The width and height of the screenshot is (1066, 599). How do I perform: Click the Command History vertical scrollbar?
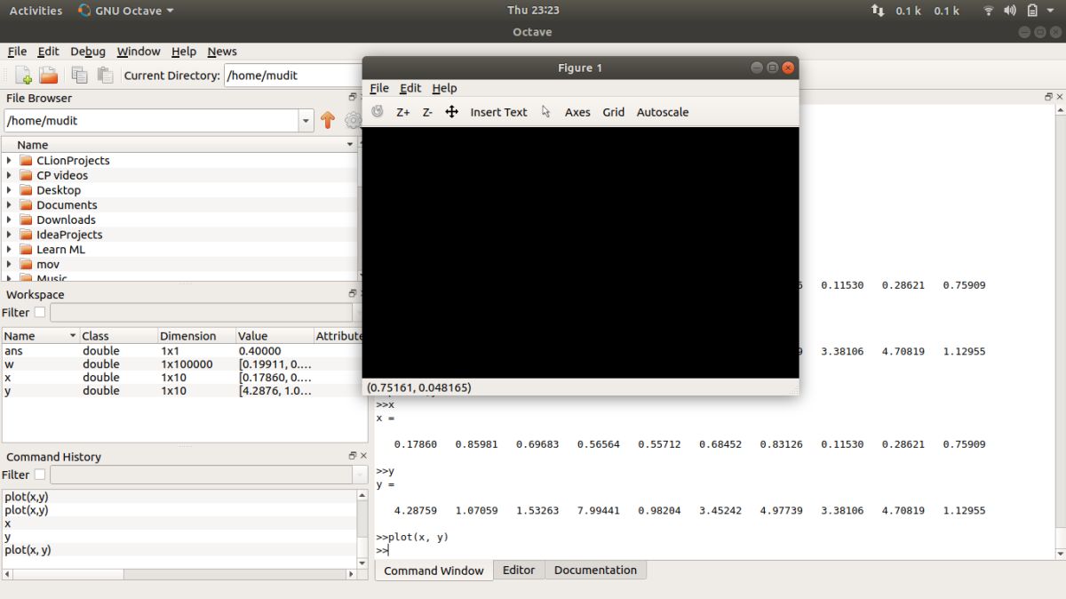coord(362,527)
